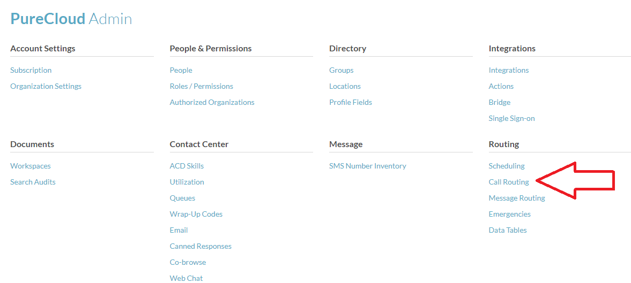Open Message Routing
Screen dimensions: 631x283
(516, 198)
